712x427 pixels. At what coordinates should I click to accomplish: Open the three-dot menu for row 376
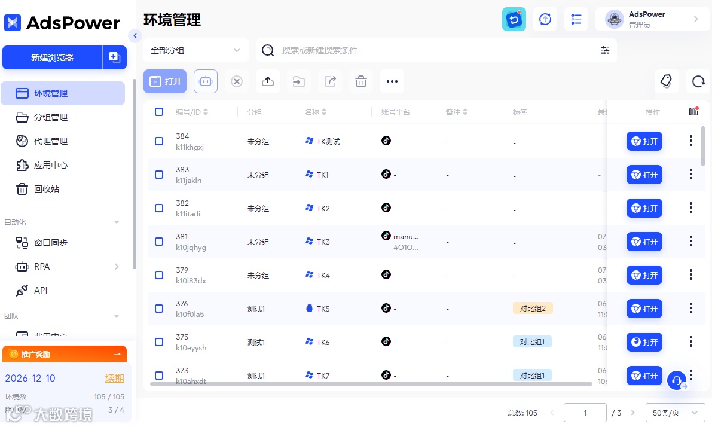[690, 309]
